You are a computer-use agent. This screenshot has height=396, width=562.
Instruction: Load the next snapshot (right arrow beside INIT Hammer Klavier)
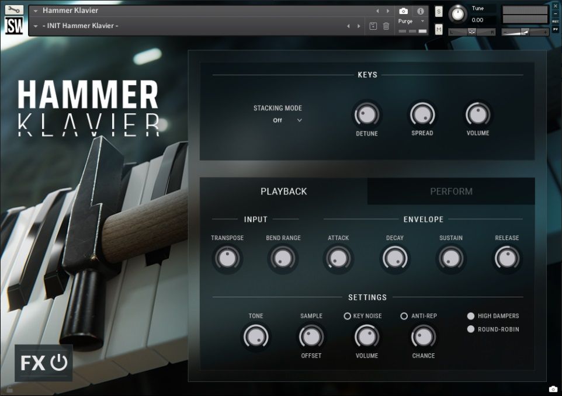[359, 26]
